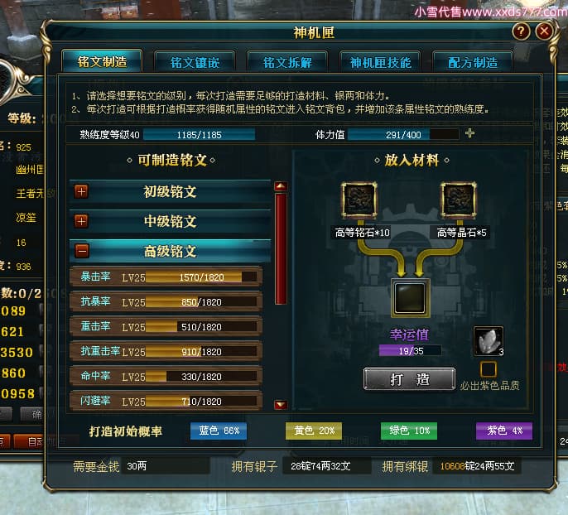Click the 高等铭石 material slot icon
The height and width of the screenshot is (515, 568).
pyautogui.click(x=359, y=200)
